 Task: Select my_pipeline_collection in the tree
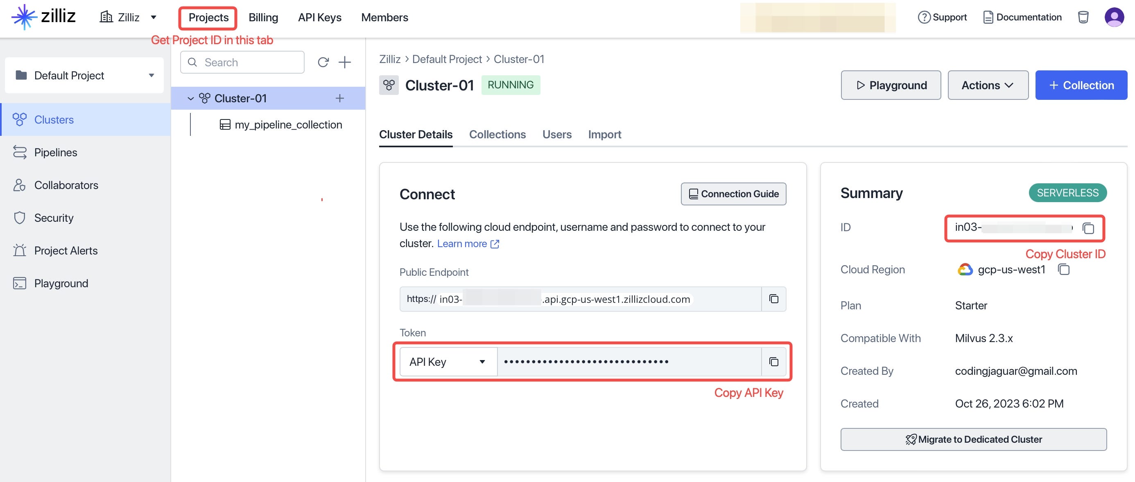click(288, 124)
